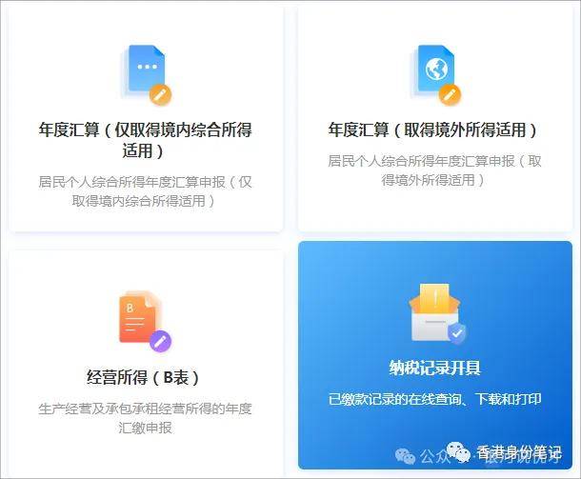
Task: Open the 经营所得（B表）title
Action: 143,377
